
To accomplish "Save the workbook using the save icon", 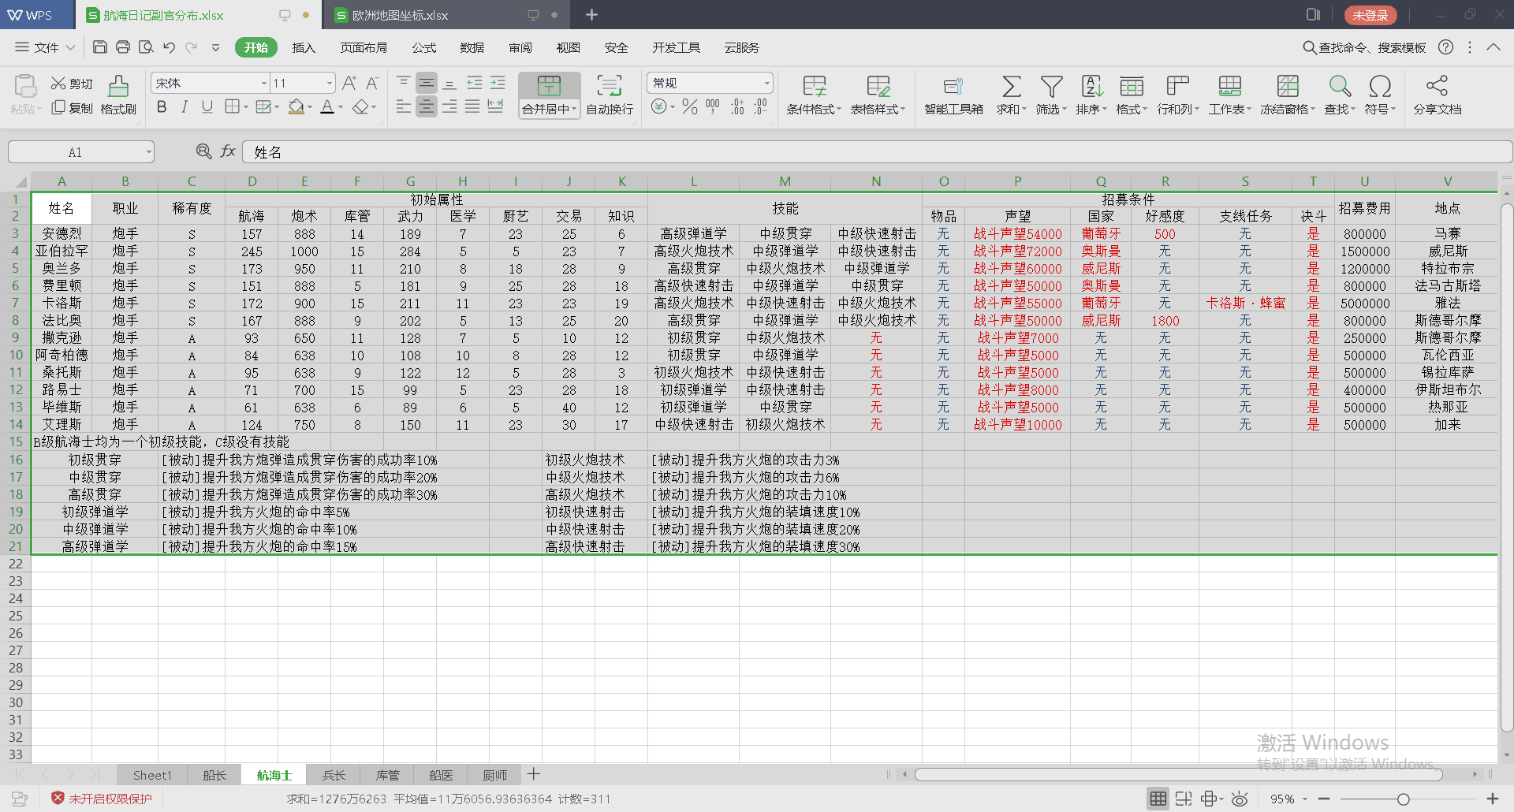I will [x=100, y=47].
